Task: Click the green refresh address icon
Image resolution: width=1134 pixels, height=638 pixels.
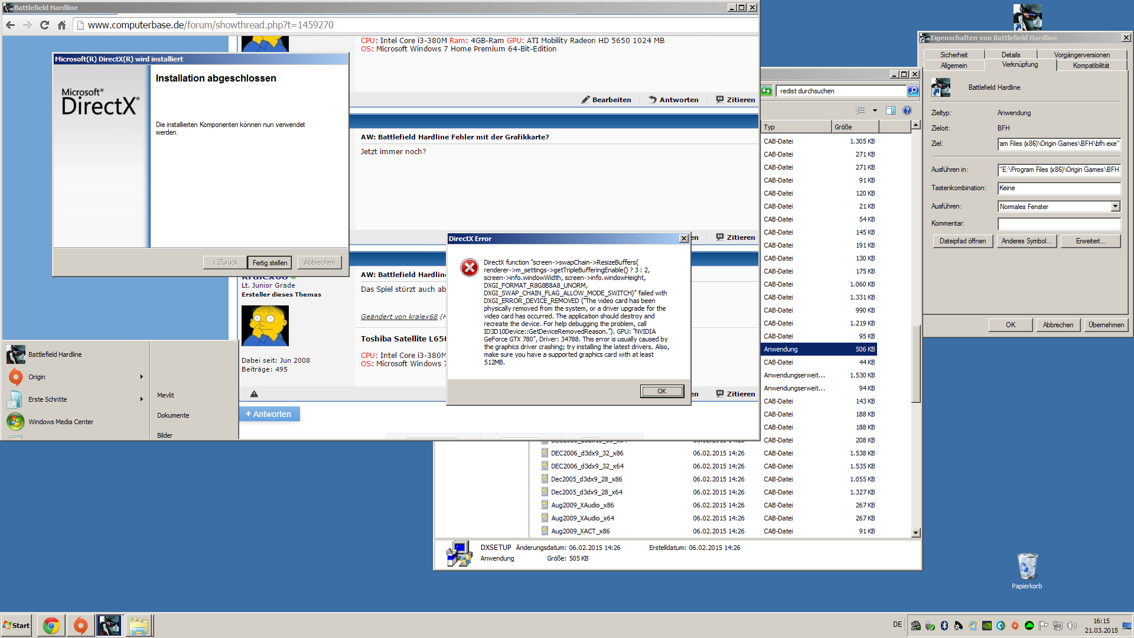Action: (x=767, y=91)
